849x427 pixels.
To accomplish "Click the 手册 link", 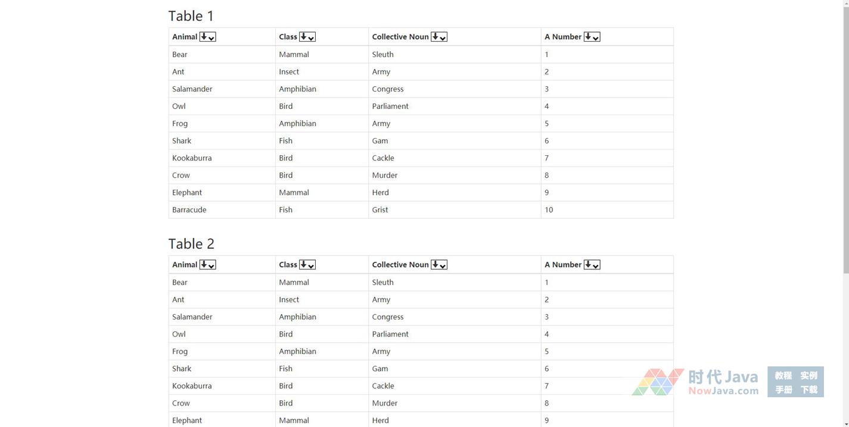I will pyautogui.click(x=783, y=390).
